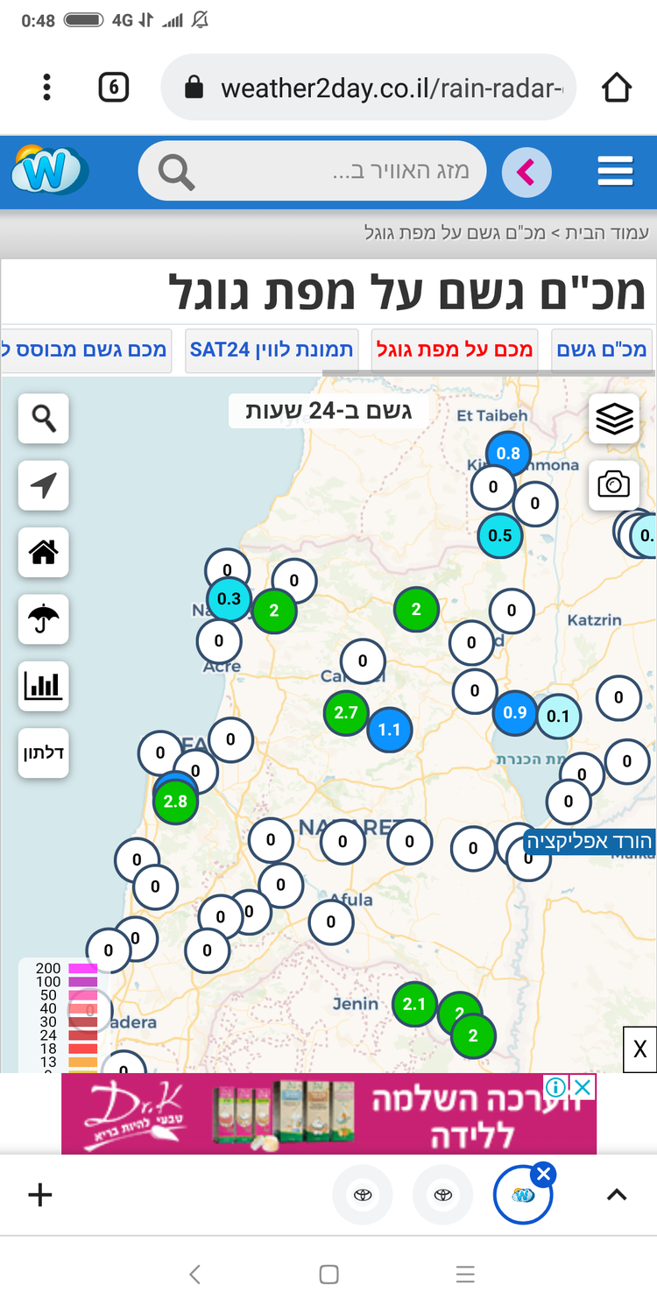Screen dimensions: 657x1314
Task: Tap the locate-me arrow button
Action: [44, 485]
